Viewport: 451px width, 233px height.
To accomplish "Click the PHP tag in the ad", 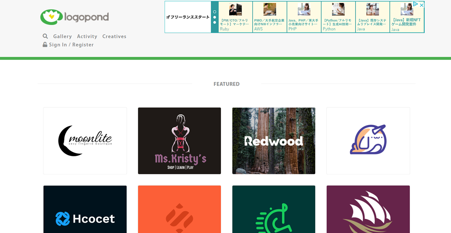I will (292, 29).
